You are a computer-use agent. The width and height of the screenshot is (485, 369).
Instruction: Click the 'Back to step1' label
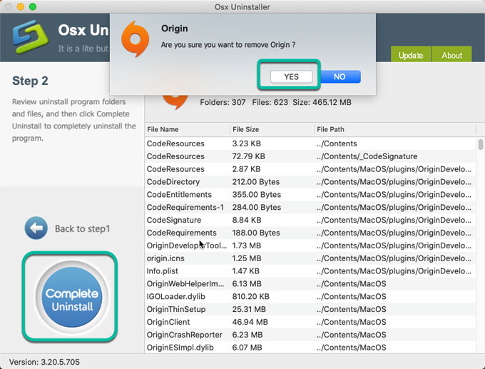tap(82, 229)
